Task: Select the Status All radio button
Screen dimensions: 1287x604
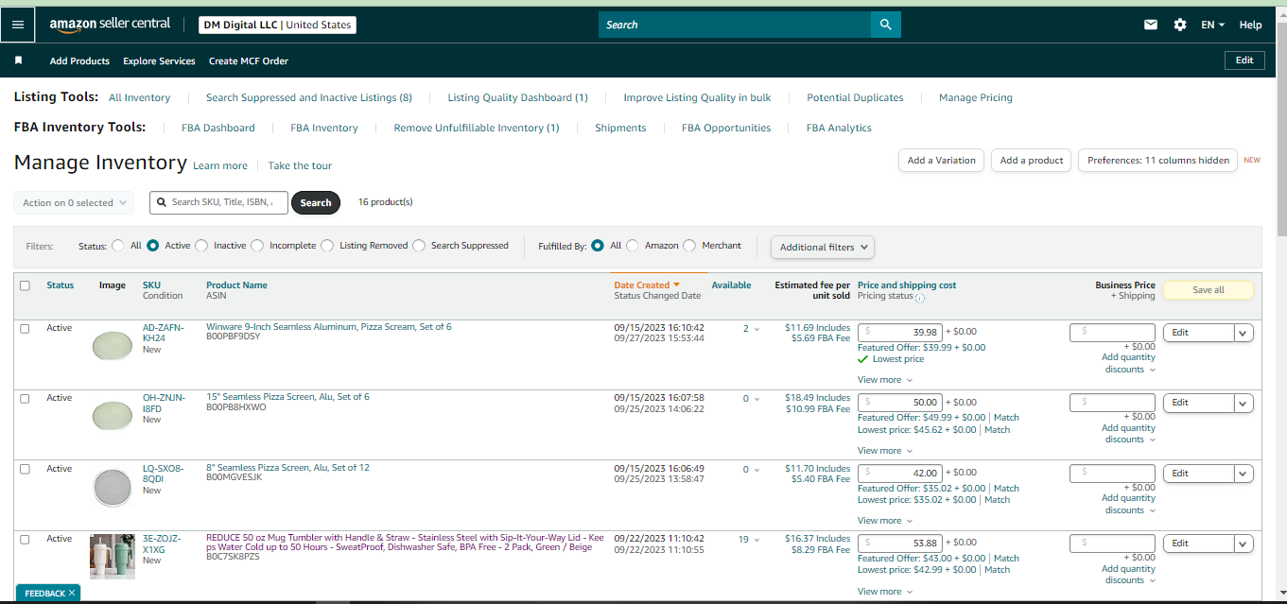Action: click(x=118, y=246)
